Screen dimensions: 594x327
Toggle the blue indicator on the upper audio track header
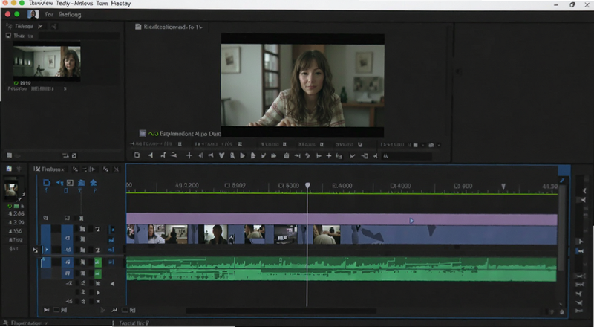pos(111,262)
